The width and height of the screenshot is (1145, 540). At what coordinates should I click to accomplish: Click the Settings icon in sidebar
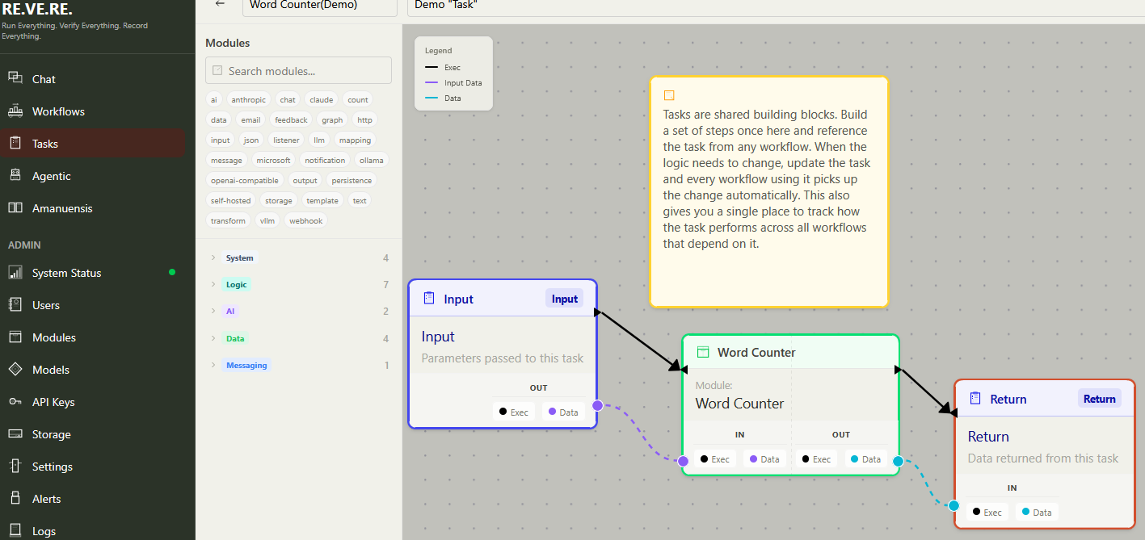[15, 466]
